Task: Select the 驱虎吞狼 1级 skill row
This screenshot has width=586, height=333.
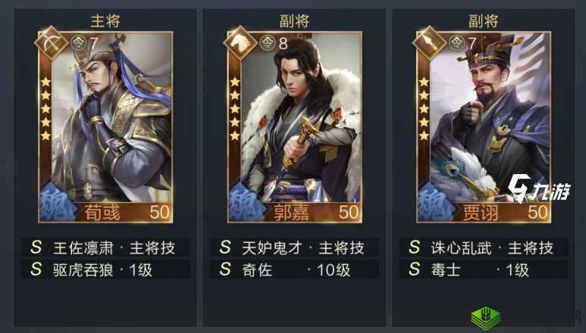Action: [105, 269]
